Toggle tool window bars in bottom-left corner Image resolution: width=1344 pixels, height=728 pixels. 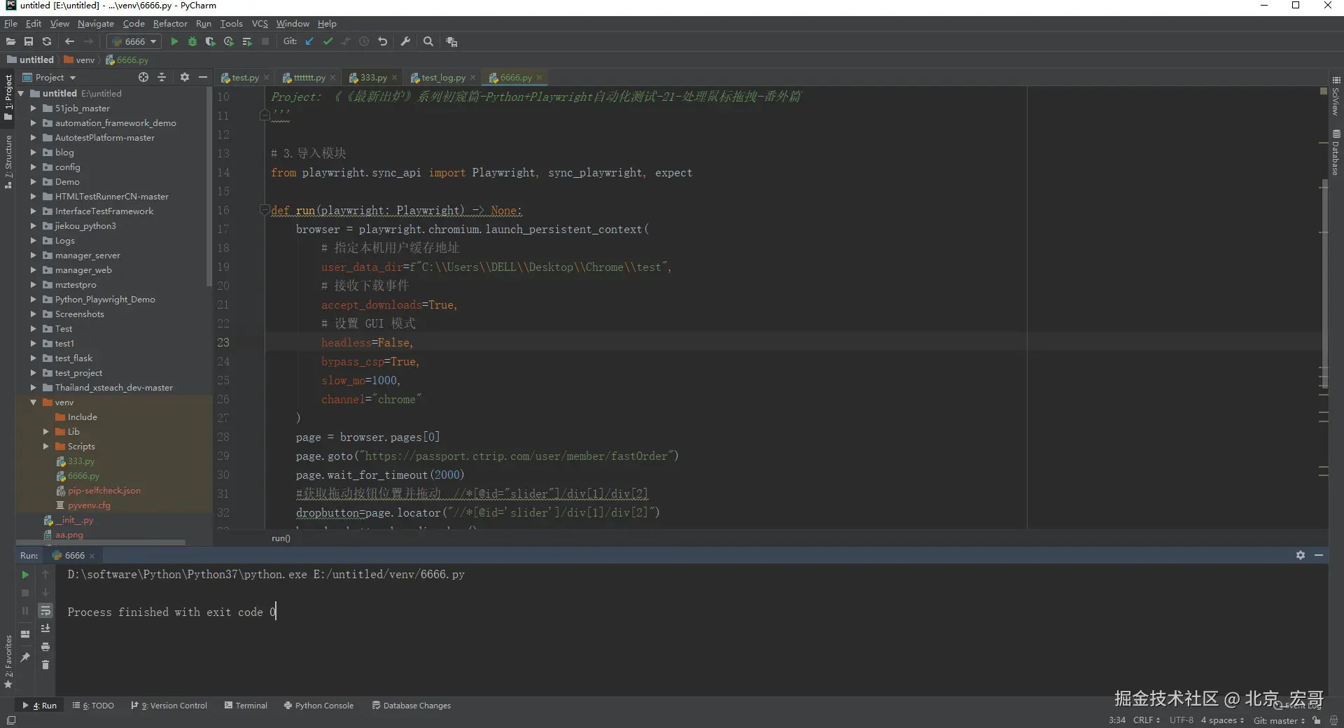point(10,720)
